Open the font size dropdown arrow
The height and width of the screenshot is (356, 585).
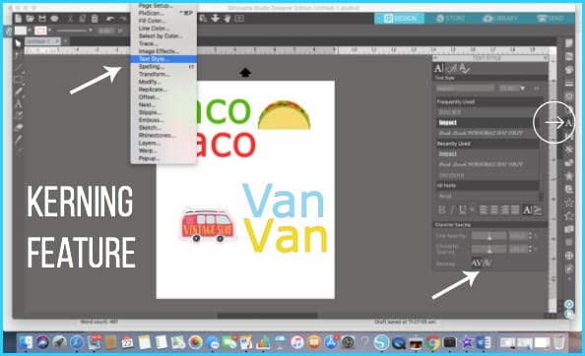pyautogui.click(x=522, y=89)
